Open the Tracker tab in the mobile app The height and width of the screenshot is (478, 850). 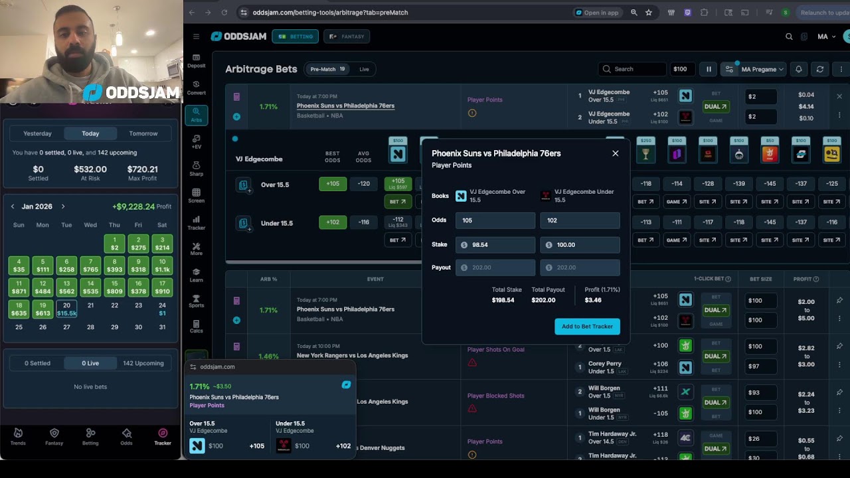163,436
